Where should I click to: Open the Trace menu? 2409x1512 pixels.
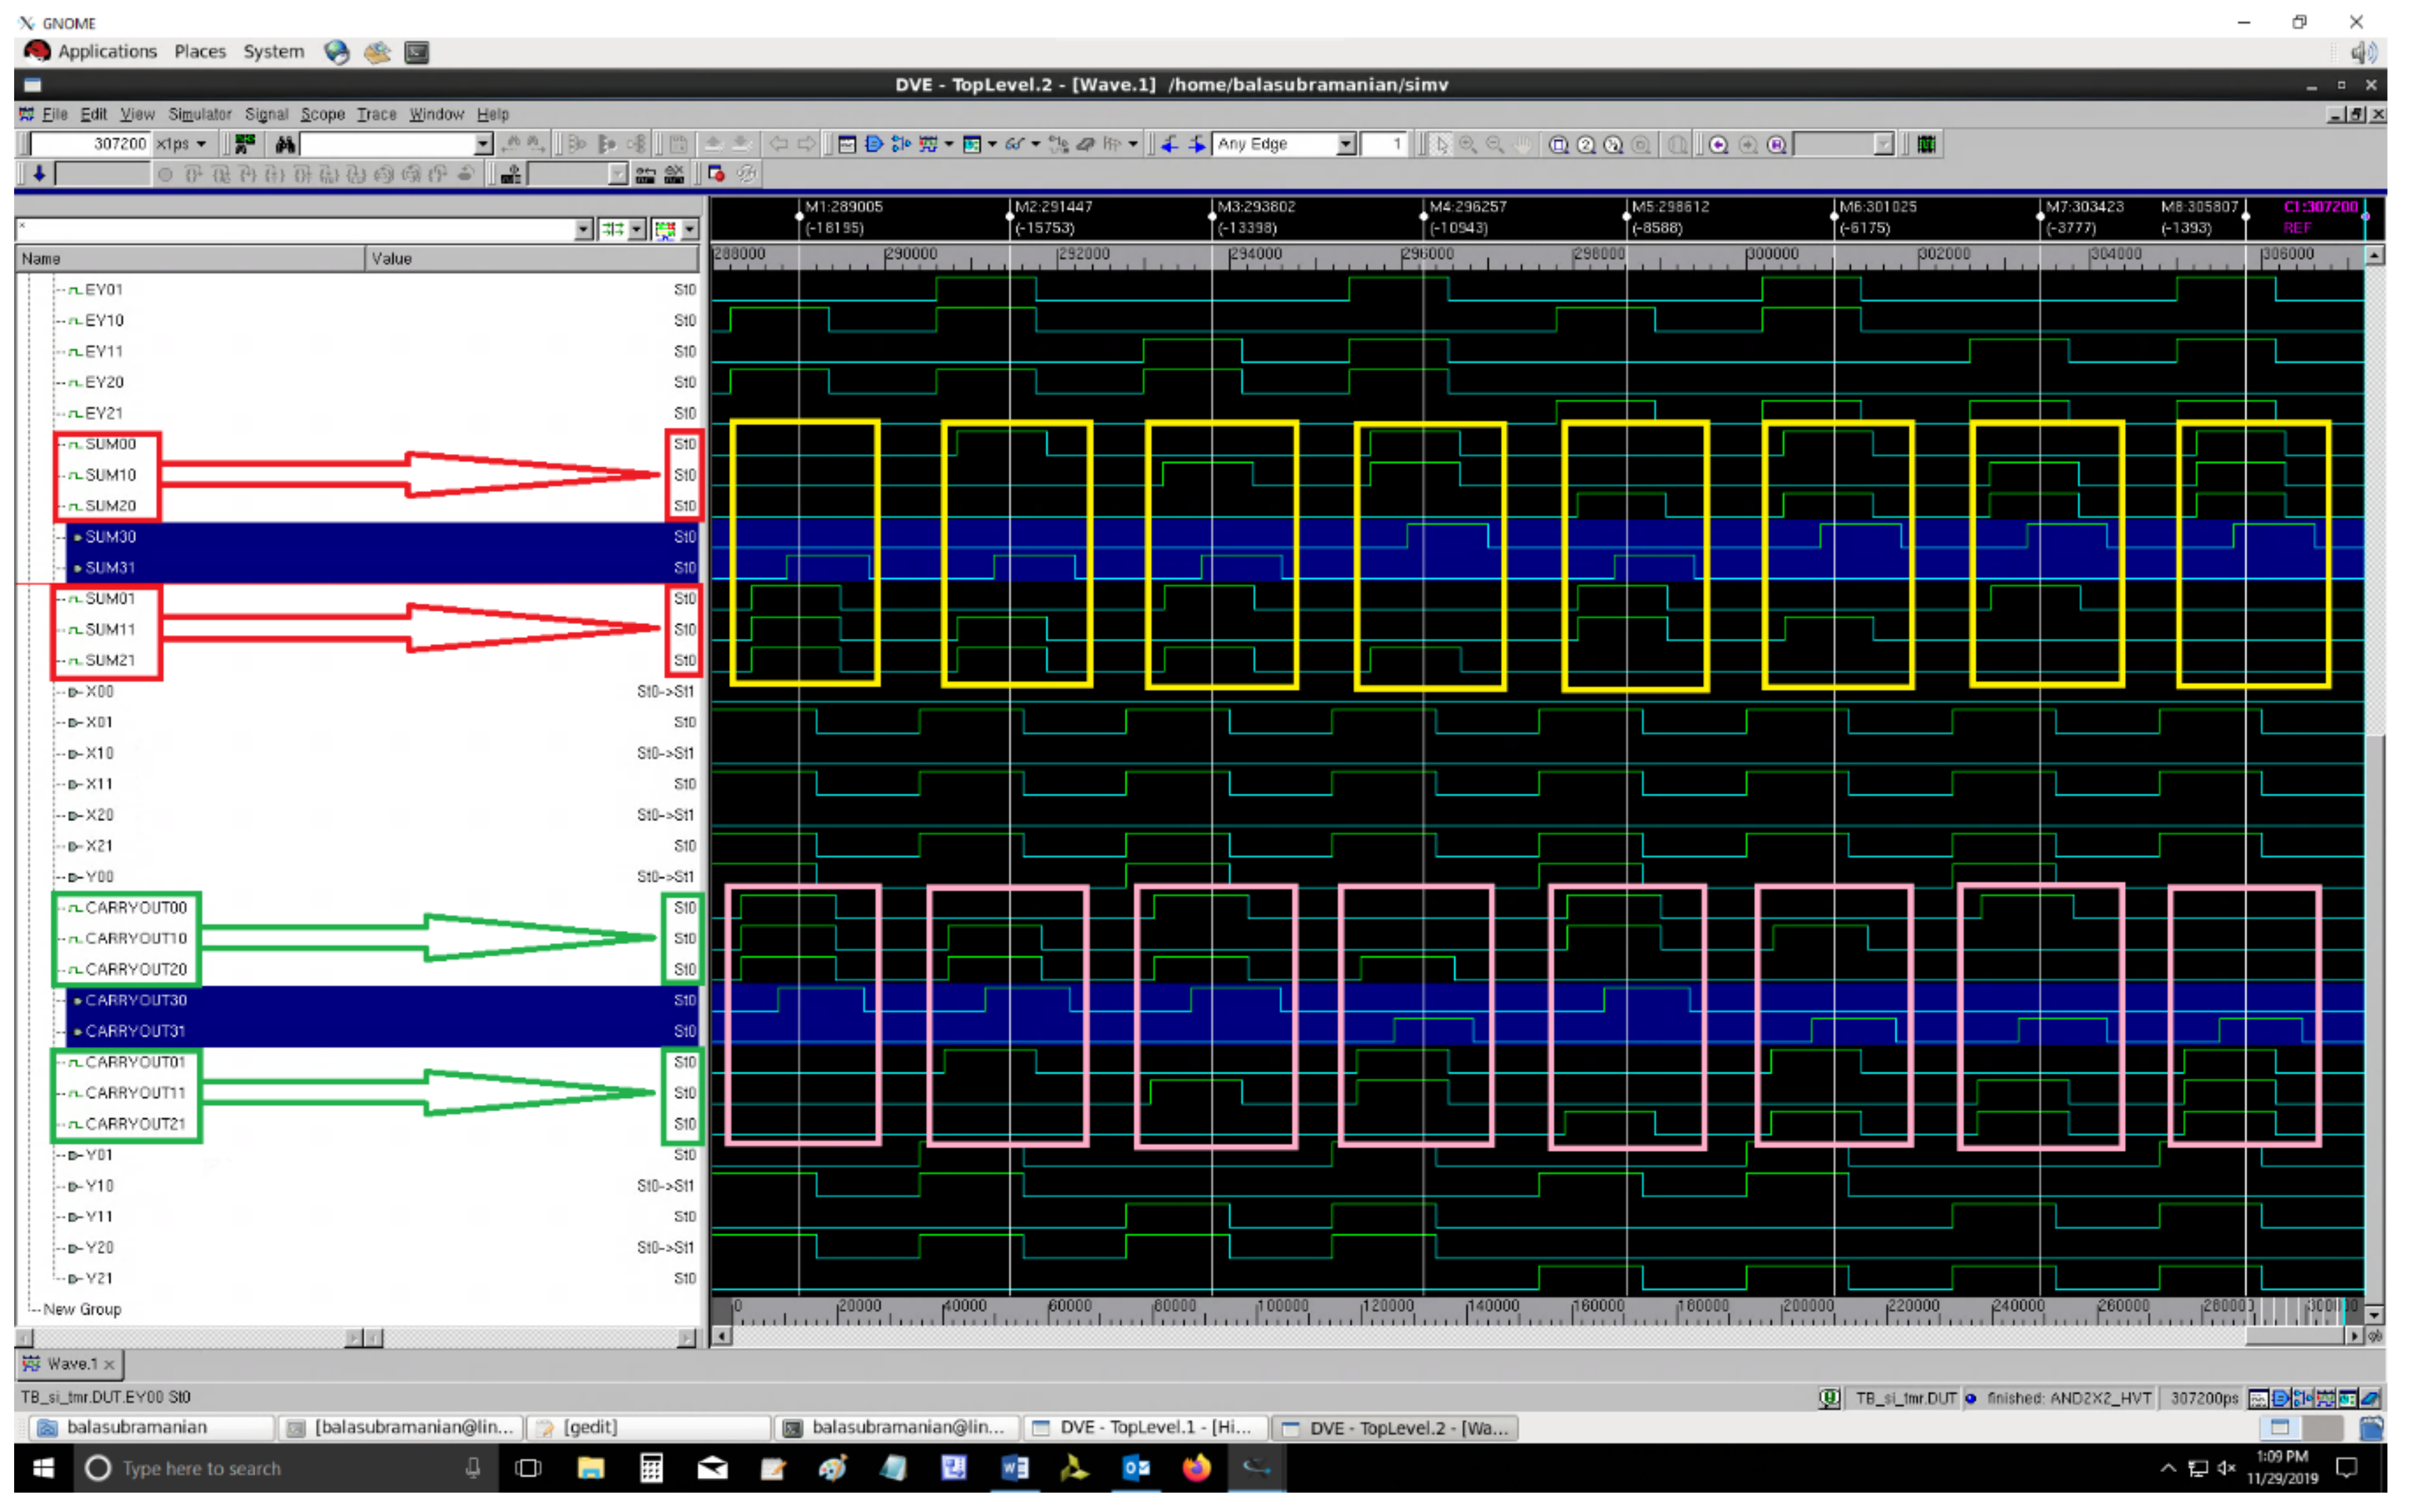point(376,114)
